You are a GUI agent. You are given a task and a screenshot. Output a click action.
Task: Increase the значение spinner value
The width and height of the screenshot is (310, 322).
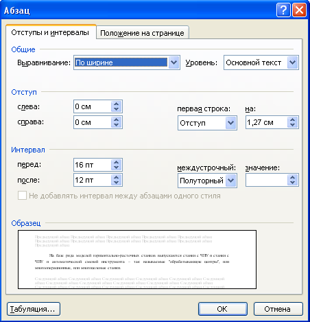pos(292,177)
